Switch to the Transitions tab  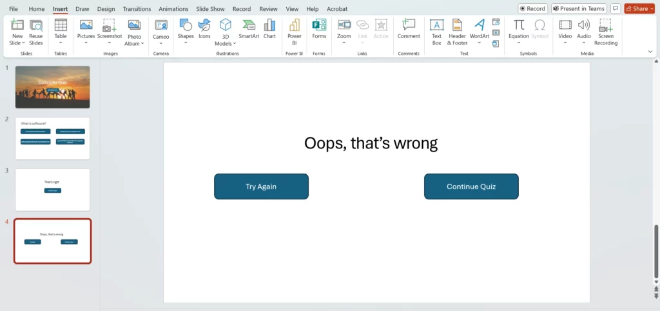[x=136, y=9]
